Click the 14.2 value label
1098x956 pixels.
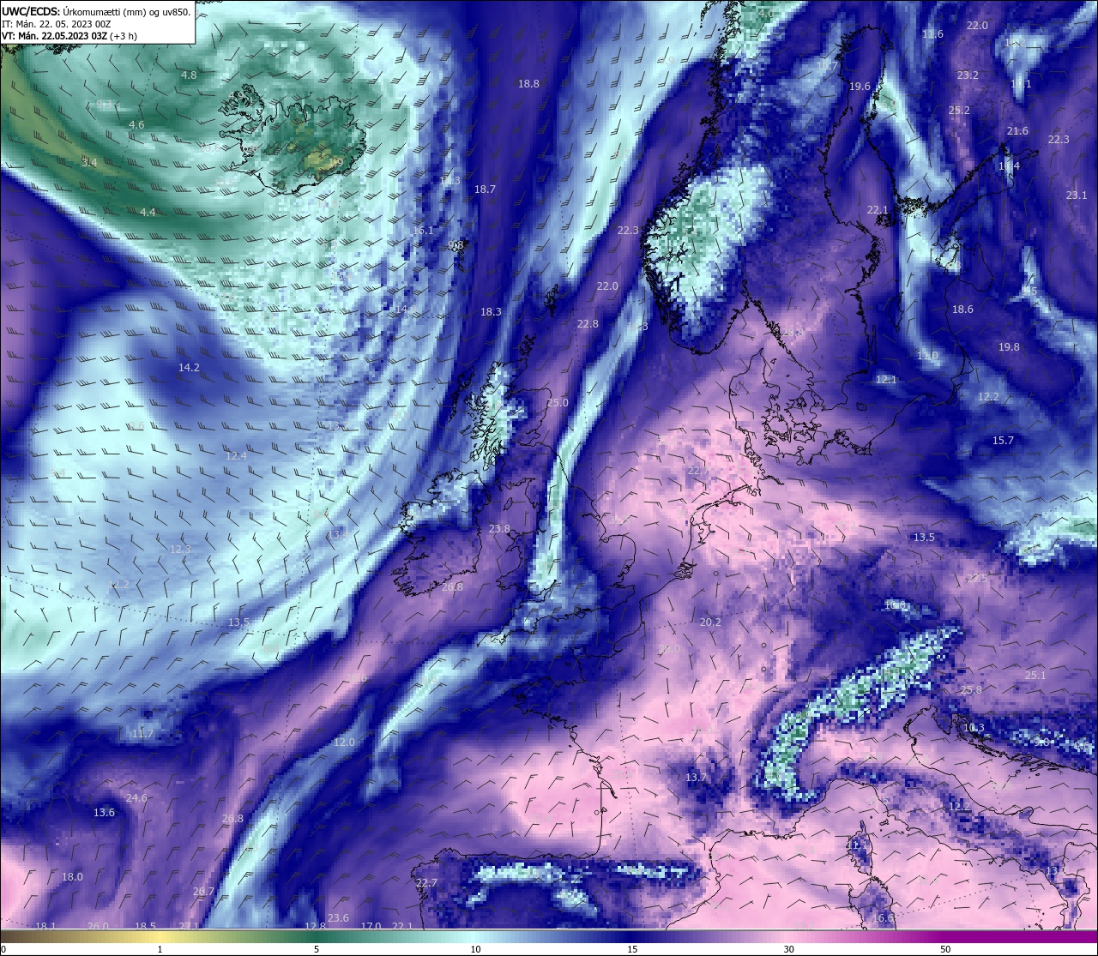pyautogui.click(x=189, y=368)
